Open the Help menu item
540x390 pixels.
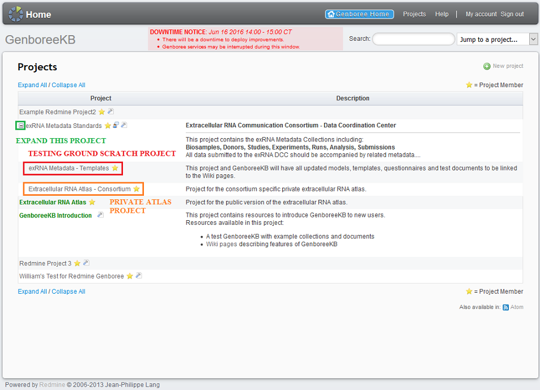pyautogui.click(x=441, y=14)
